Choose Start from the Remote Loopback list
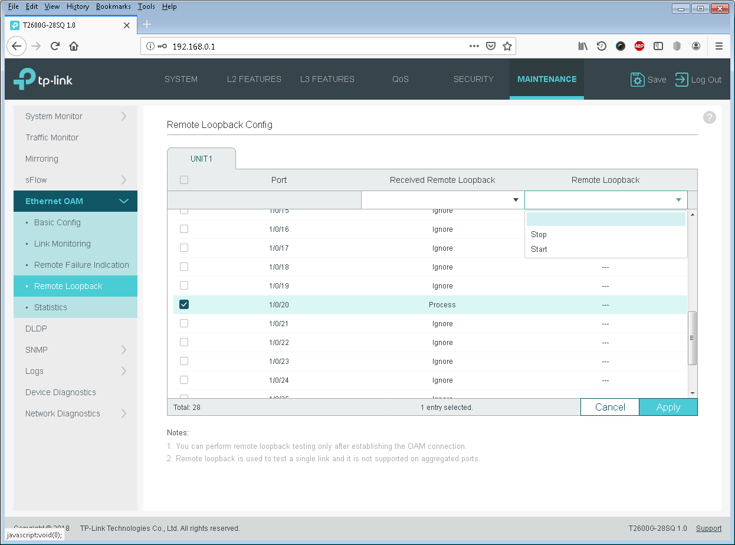The width and height of the screenshot is (735, 545). [x=539, y=249]
